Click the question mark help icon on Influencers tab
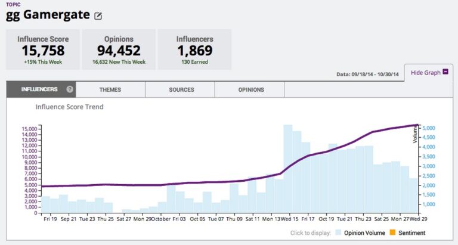The width and height of the screenshot is (458, 245). [70, 89]
